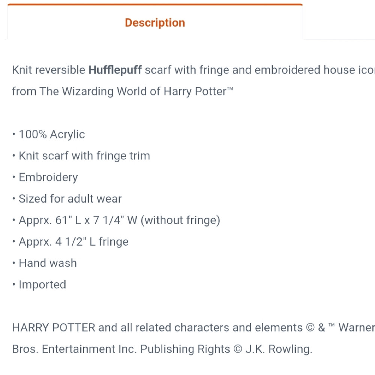
Task: Click 'Sized for adult wear' text
Action: [x=70, y=199]
